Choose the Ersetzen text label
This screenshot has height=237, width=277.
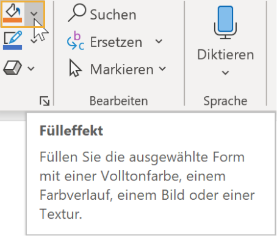click(116, 42)
